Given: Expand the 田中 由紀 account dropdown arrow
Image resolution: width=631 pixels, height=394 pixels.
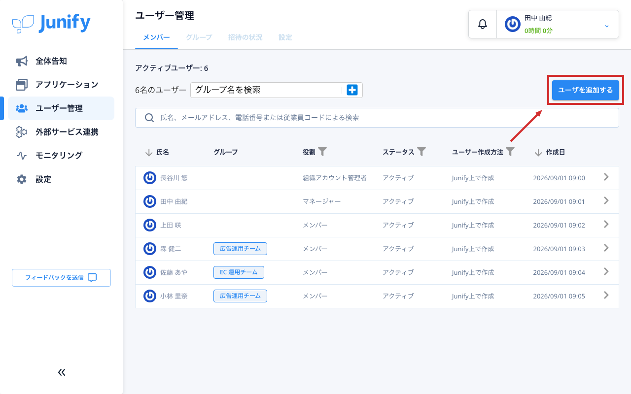Looking at the screenshot, I should 607,26.
